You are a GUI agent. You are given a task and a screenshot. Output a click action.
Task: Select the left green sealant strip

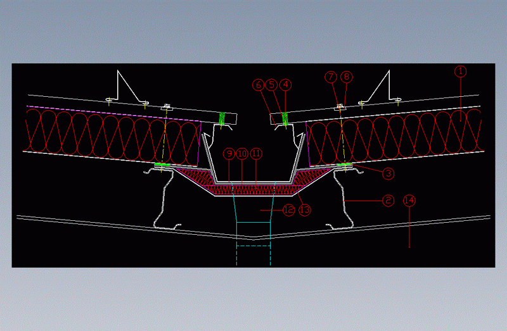click(222, 118)
